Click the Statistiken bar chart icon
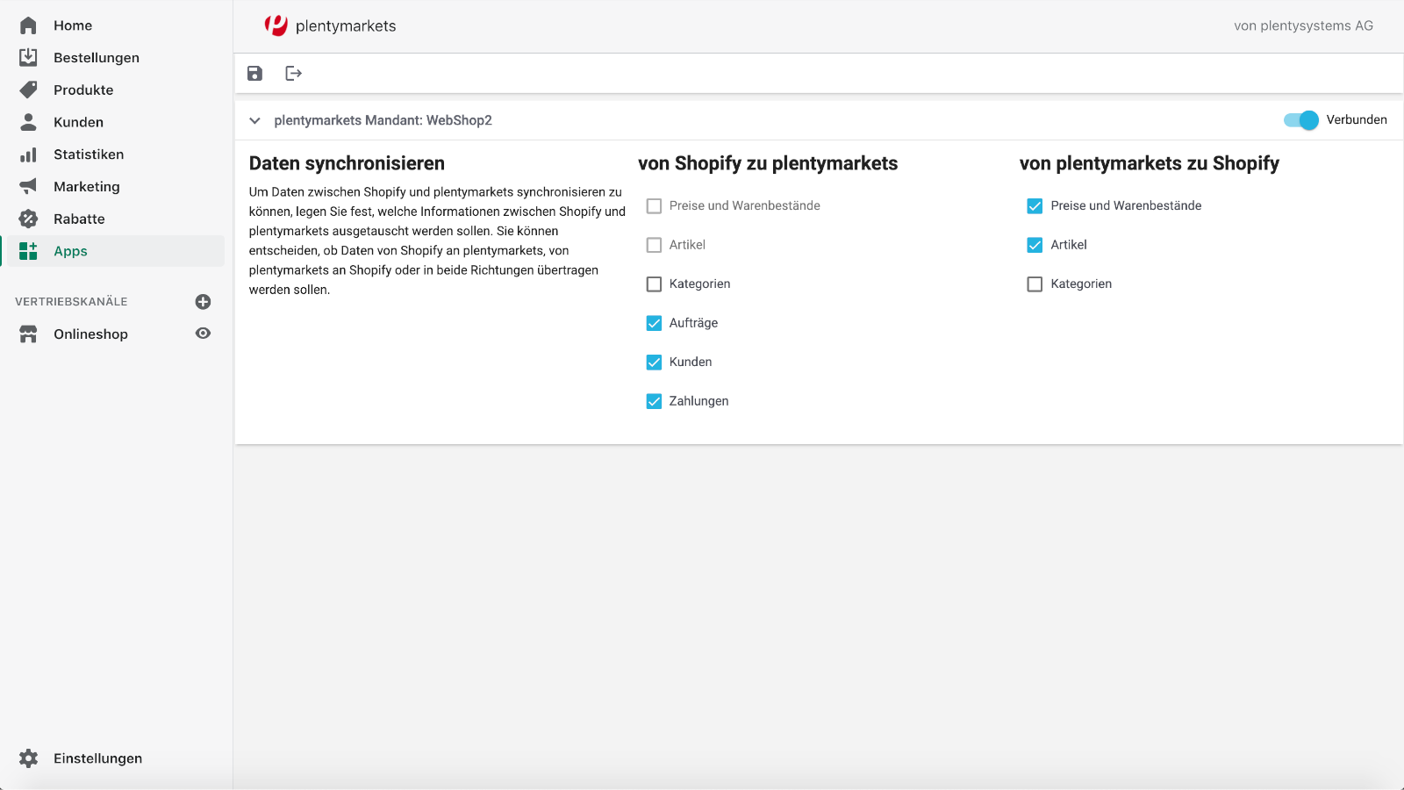Screen dimensions: 1404x790 point(28,154)
